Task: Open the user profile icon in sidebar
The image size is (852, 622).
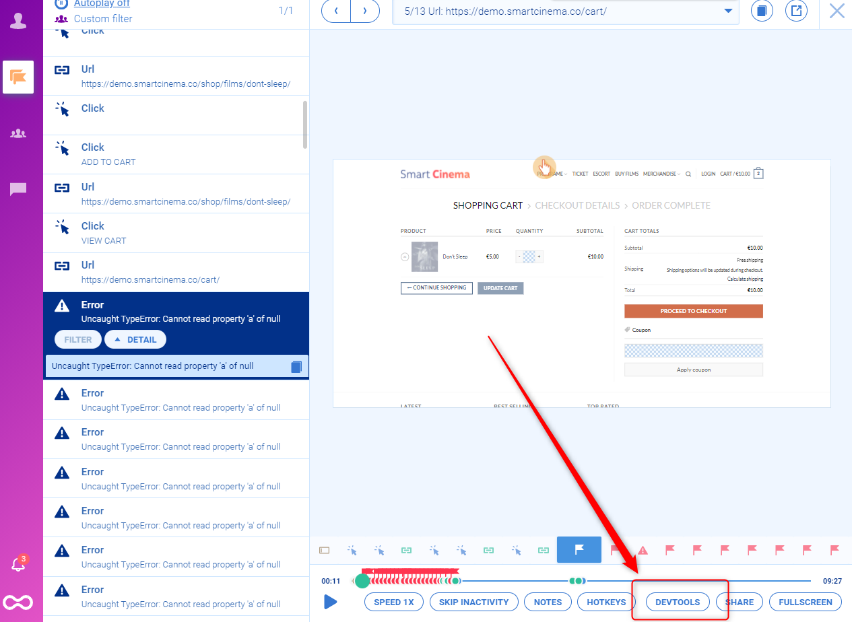Action: click(x=18, y=21)
